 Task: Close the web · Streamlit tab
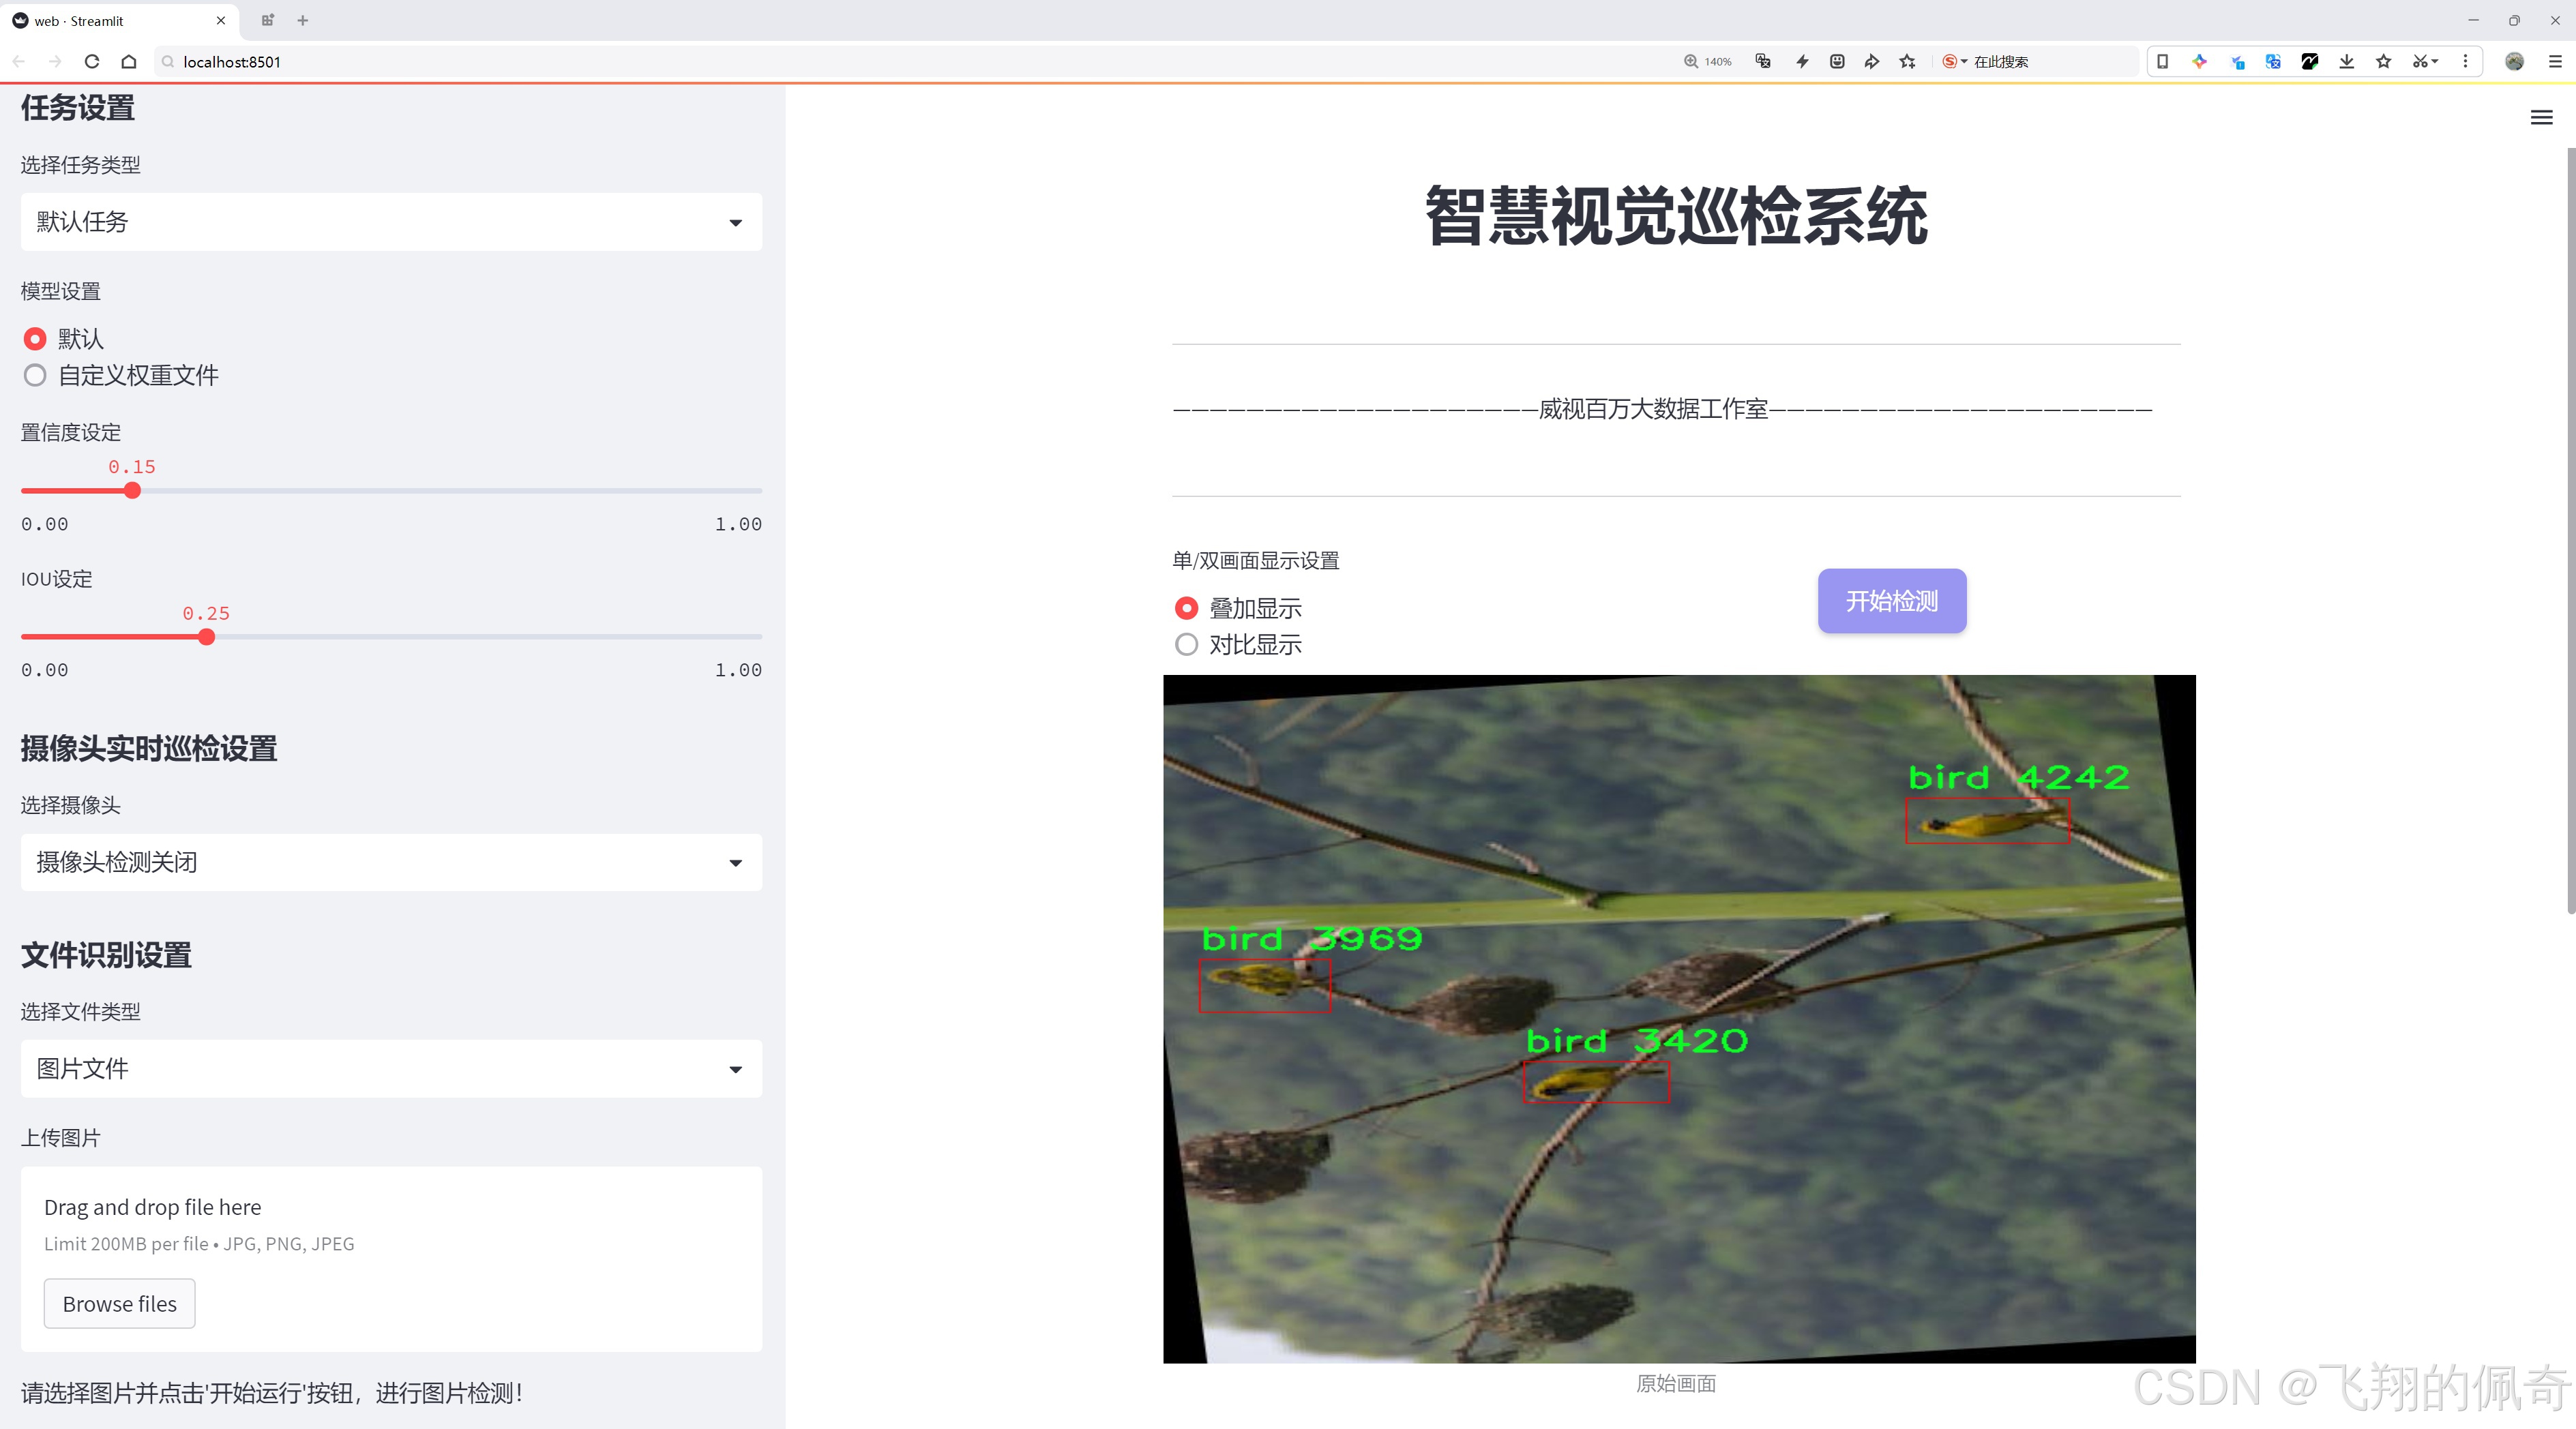point(221,20)
